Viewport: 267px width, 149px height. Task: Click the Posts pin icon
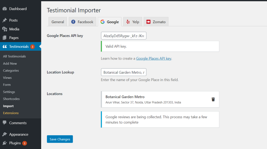coord(5,20)
